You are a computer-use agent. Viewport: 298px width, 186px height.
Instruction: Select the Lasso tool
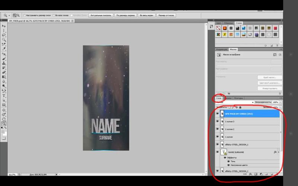click(x=4, y=35)
